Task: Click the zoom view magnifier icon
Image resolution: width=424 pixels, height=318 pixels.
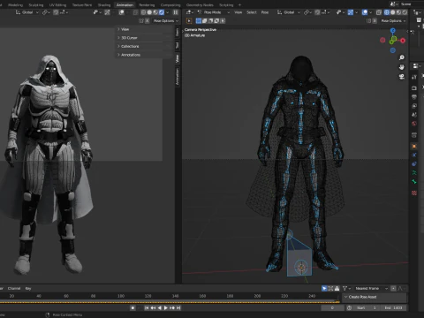Action: (402, 57)
